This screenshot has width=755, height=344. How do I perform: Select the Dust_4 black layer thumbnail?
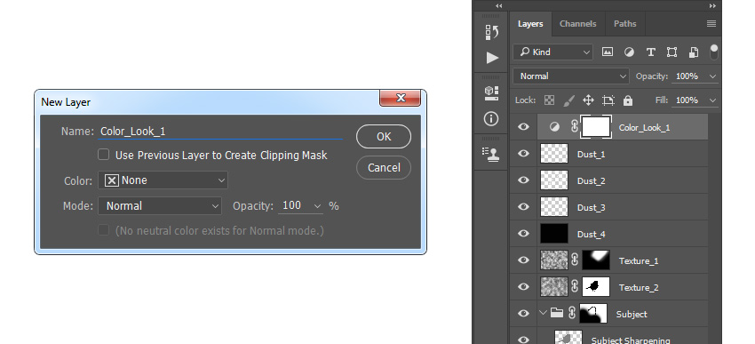[554, 233]
